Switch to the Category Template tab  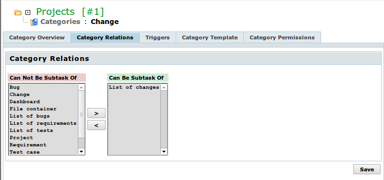click(210, 37)
